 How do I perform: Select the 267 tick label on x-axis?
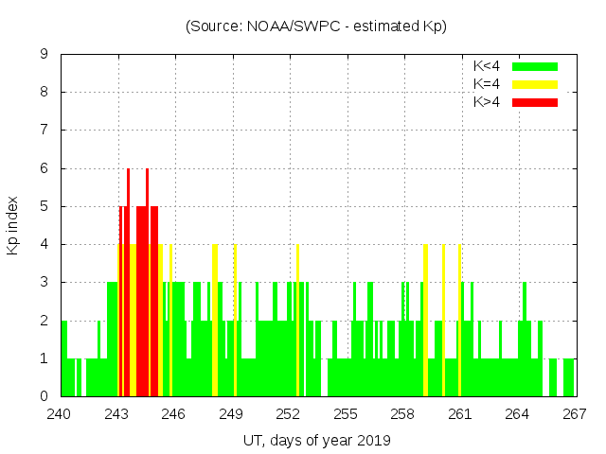[574, 414]
